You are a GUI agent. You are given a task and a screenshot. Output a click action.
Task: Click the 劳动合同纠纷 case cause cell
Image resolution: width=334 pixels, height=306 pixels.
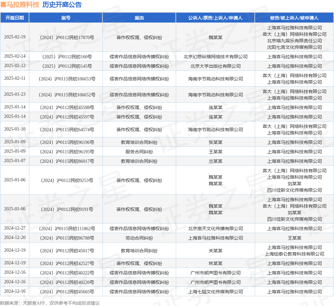pos(139,238)
